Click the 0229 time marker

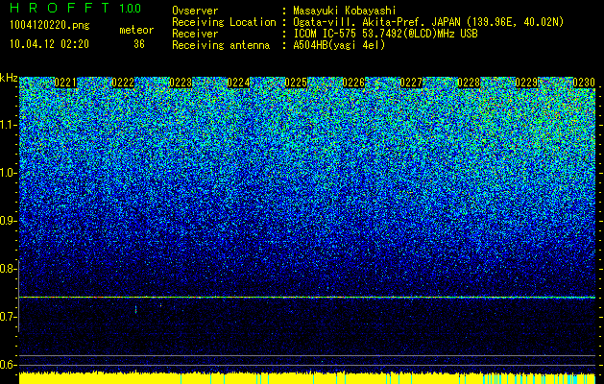[527, 83]
